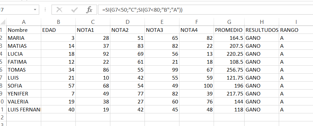This screenshot has height=126, width=313.
Task: Select cell containing TOMAS
Action: [x=24, y=70]
